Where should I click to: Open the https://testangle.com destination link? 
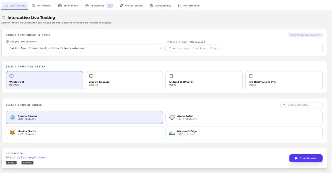[x=25, y=157]
